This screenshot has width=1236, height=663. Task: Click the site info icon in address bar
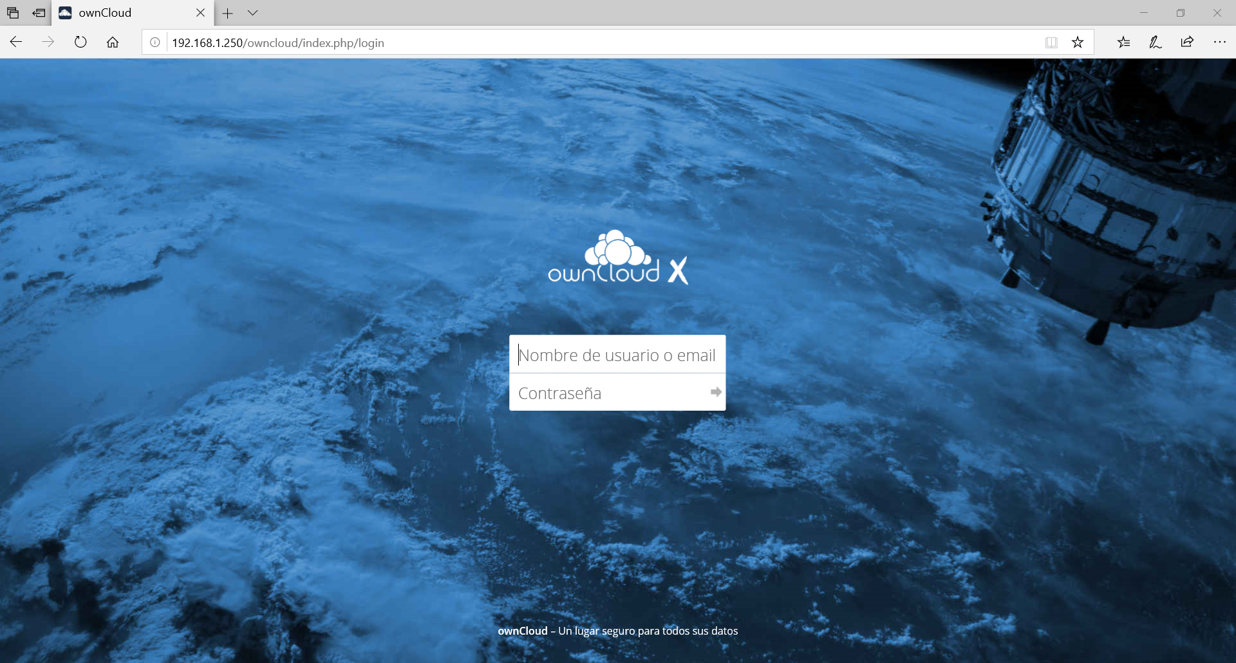154,42
